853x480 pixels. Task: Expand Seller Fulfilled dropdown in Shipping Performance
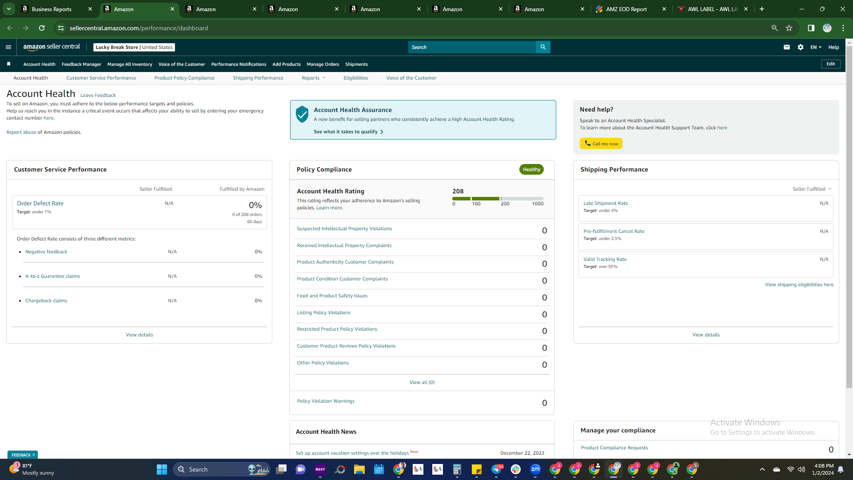[812, 189]
